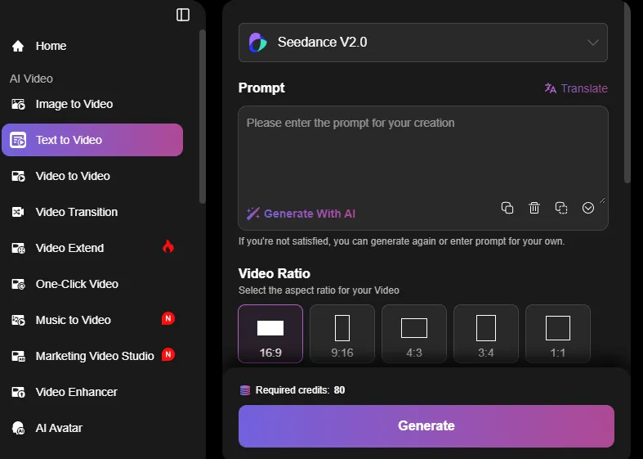Click the sidebar vertical scrollbar
This screenshot has width=643, height=459.
point(202,117)
